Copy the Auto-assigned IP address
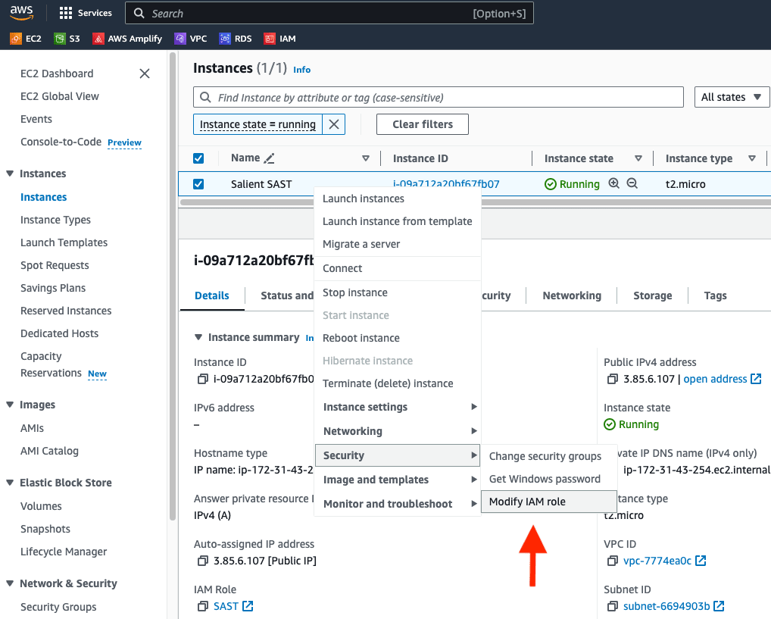This screenshot has height=619, width=771. (x=202, y=561)
